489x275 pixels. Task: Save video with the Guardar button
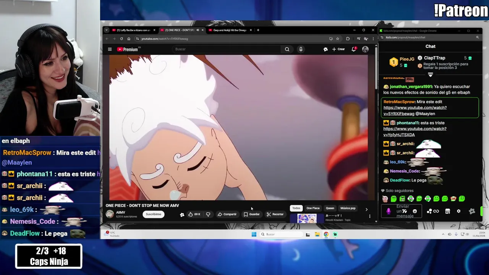point(252,214)
